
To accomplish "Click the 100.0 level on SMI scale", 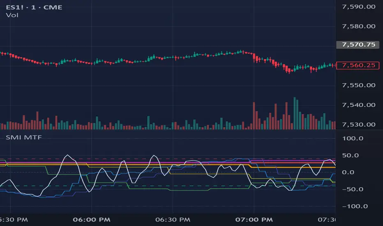I will click(353, 138).
